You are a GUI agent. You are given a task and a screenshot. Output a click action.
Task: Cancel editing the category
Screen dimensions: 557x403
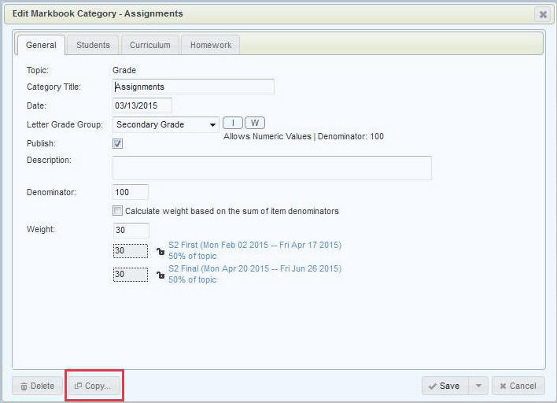pyautogui.click(x=518, y=386)
